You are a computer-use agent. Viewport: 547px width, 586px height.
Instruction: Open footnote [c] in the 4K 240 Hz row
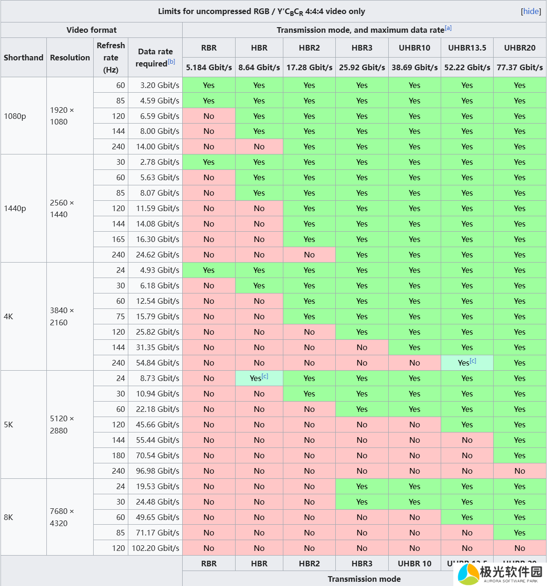473,361
